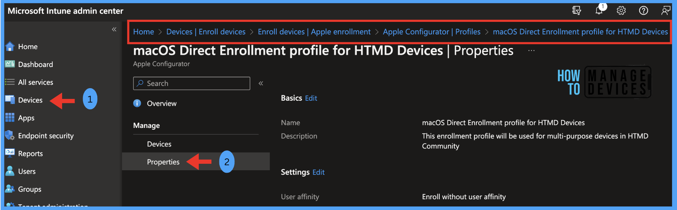This screenshot has height=210, width=677.
Task: Click Enroll devices | Apple enrollment breadcrumb
Action: tap(314, 32)
